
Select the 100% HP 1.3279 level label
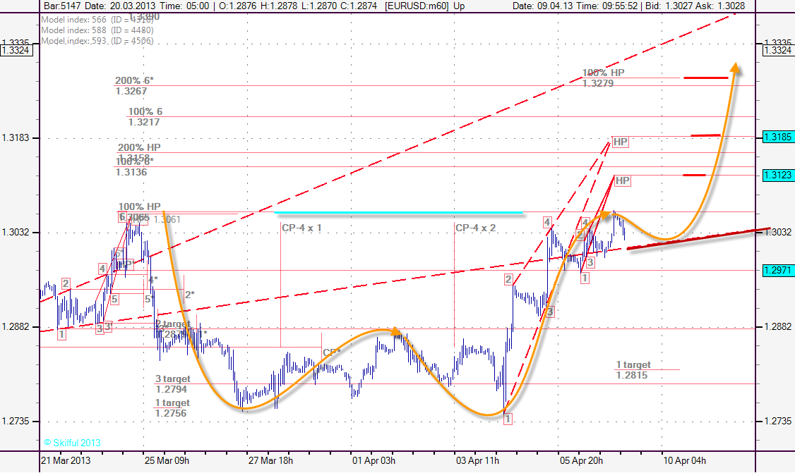602,78
